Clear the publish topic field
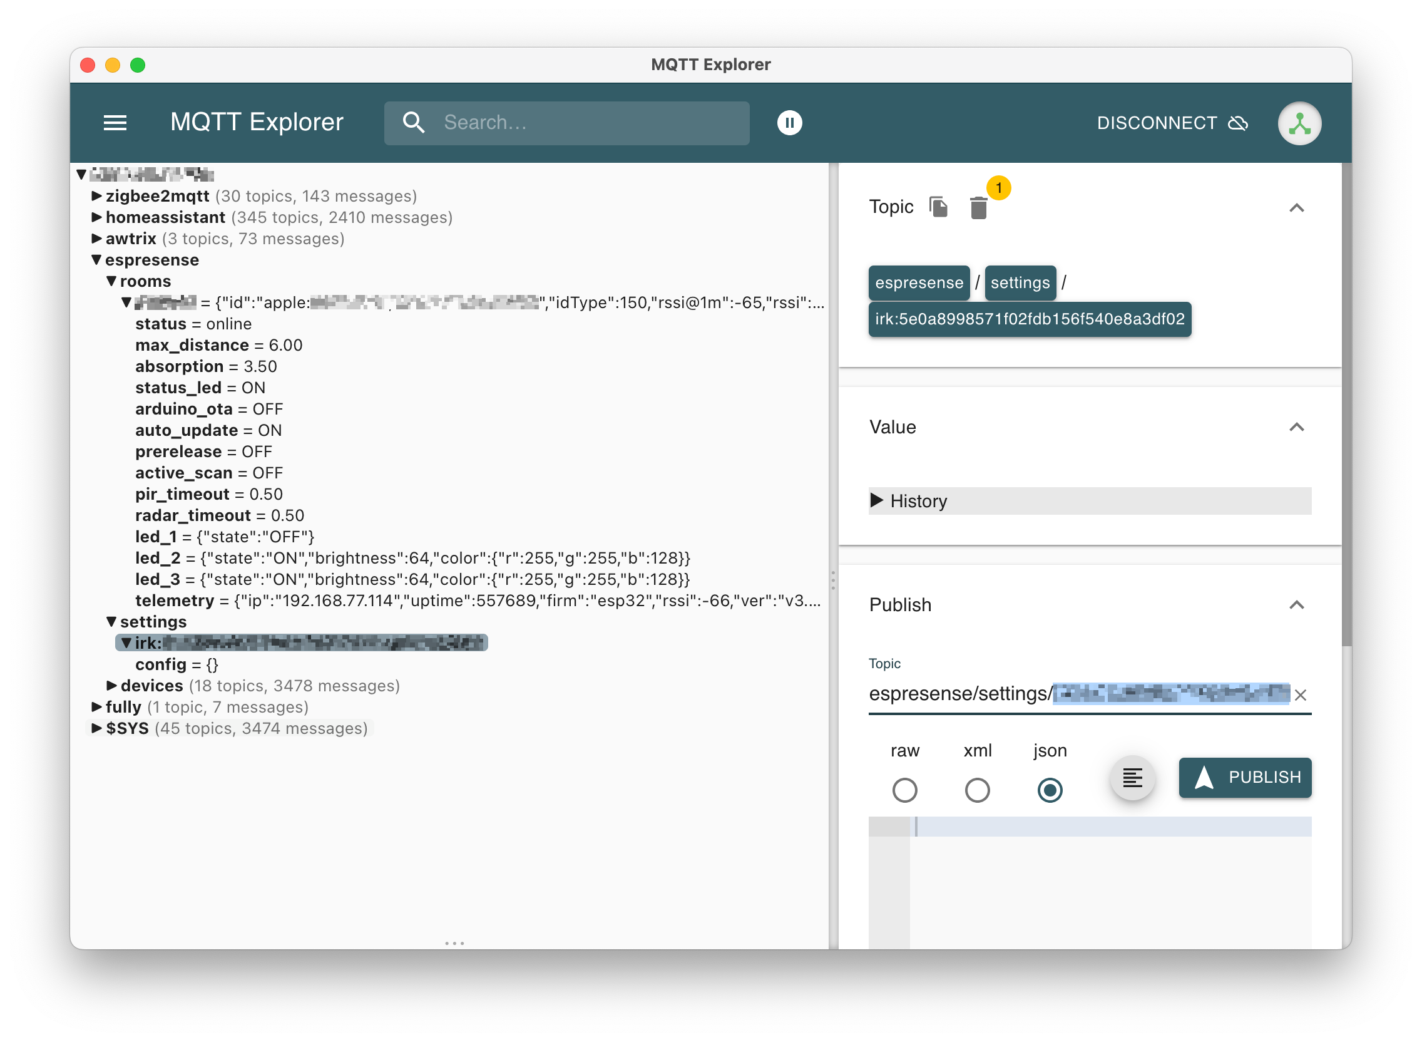This screenshot has height=1042, width=1422. coord(1300,694)
